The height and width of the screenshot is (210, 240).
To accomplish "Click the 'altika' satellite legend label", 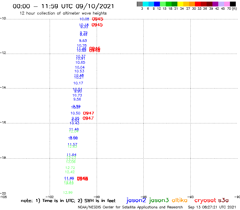I will click(180, 200).
